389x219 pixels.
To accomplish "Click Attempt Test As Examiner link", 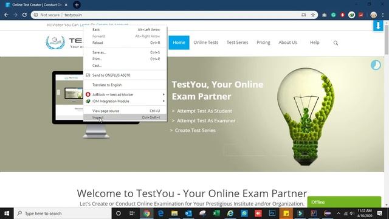I will tap(206, 120).
